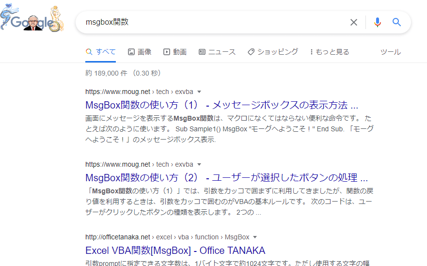427x266 pixels.
Task: Clear the search box with X icon
Action: [x=353, y=22]
